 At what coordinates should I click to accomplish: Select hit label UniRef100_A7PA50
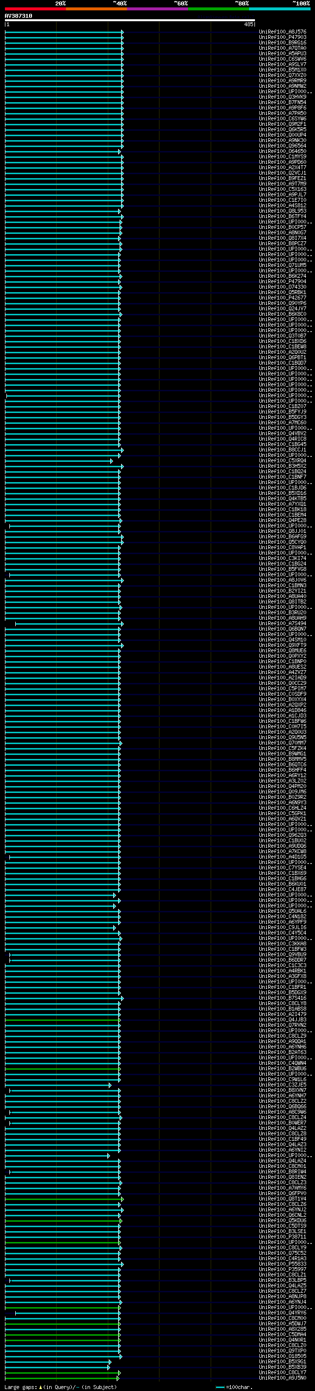click(283, 113)
